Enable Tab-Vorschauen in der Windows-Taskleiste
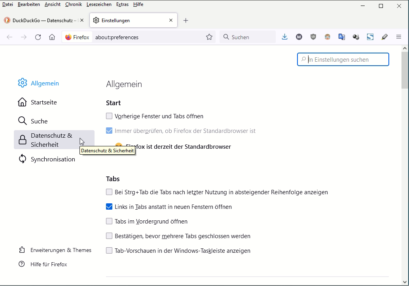The image size is (409, 286). pyautogui.click(x=109, y=250)
